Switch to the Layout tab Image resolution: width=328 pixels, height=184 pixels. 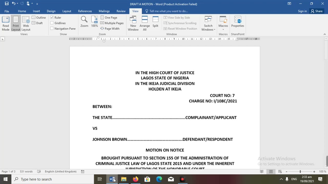pos(67,11)
